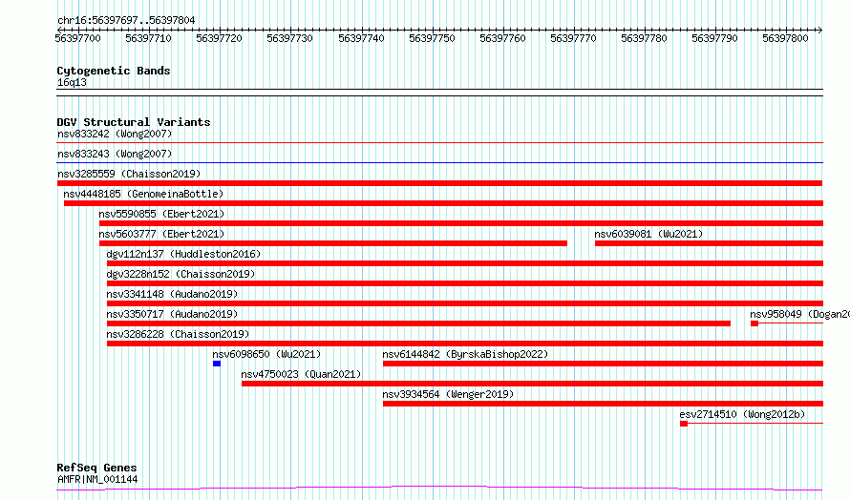This screenshot has width=850, height=500.
Task: Open dgv112n137 (Huddleston2016) variant
Action: 183,254
